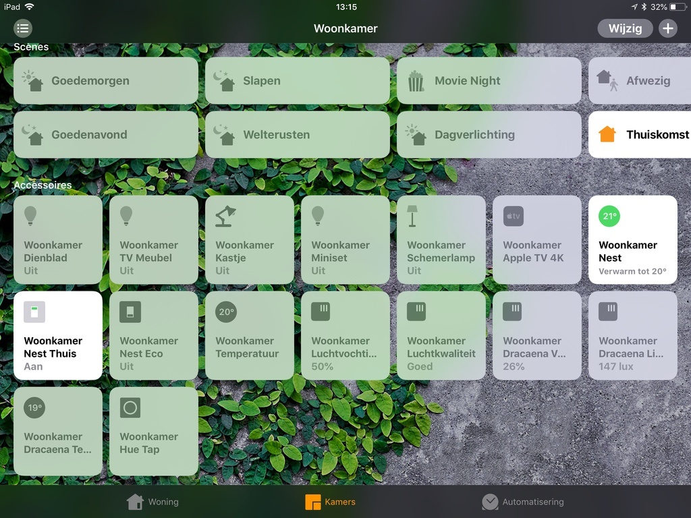Activate the Slapen scene
The image size is (691, 518).
point(298,81)
